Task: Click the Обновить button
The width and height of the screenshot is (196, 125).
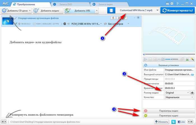Action: click(162, 122)
